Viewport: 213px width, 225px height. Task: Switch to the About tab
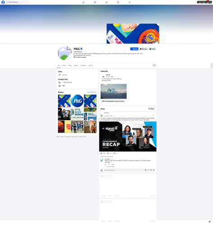click(x=64, y=65)
